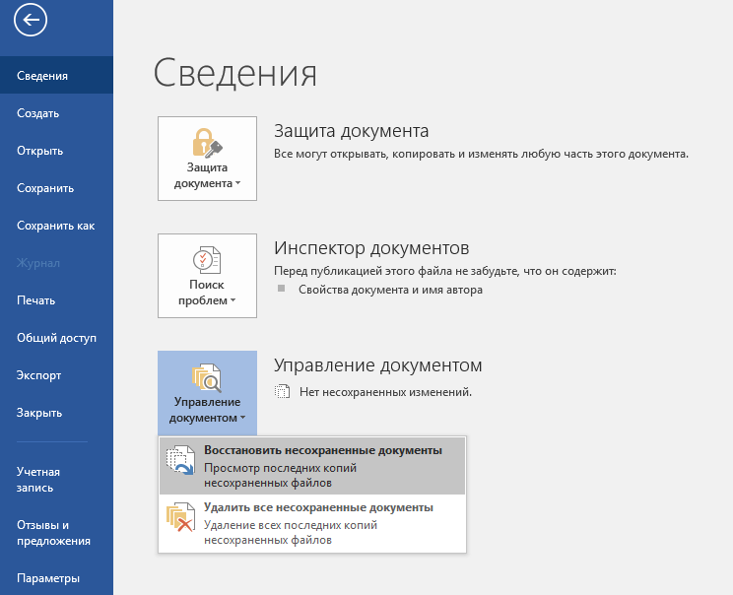Switch to 'Экспорт' section
Viewport: 733px width, 595px height.
pyautogui.click(x=39, y=375)
